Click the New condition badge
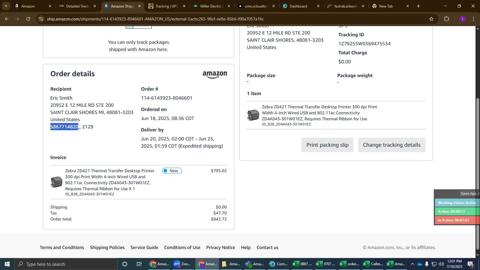Viewport: 480px width, 270px height. coord(172,171)
